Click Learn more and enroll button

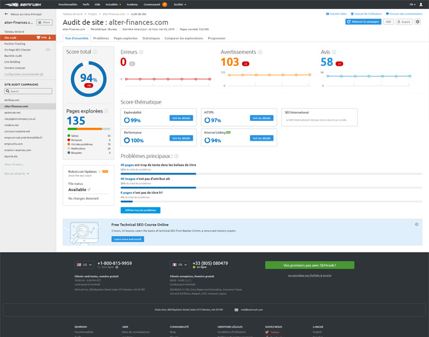tap(127, 239)
